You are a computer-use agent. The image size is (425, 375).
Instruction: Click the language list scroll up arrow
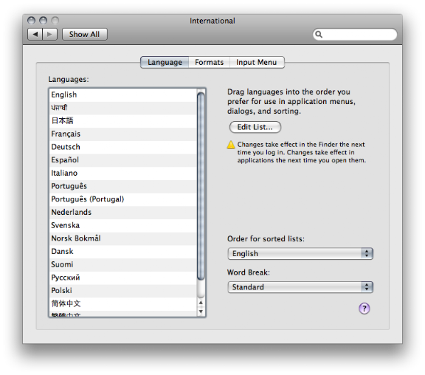[201, 303]
